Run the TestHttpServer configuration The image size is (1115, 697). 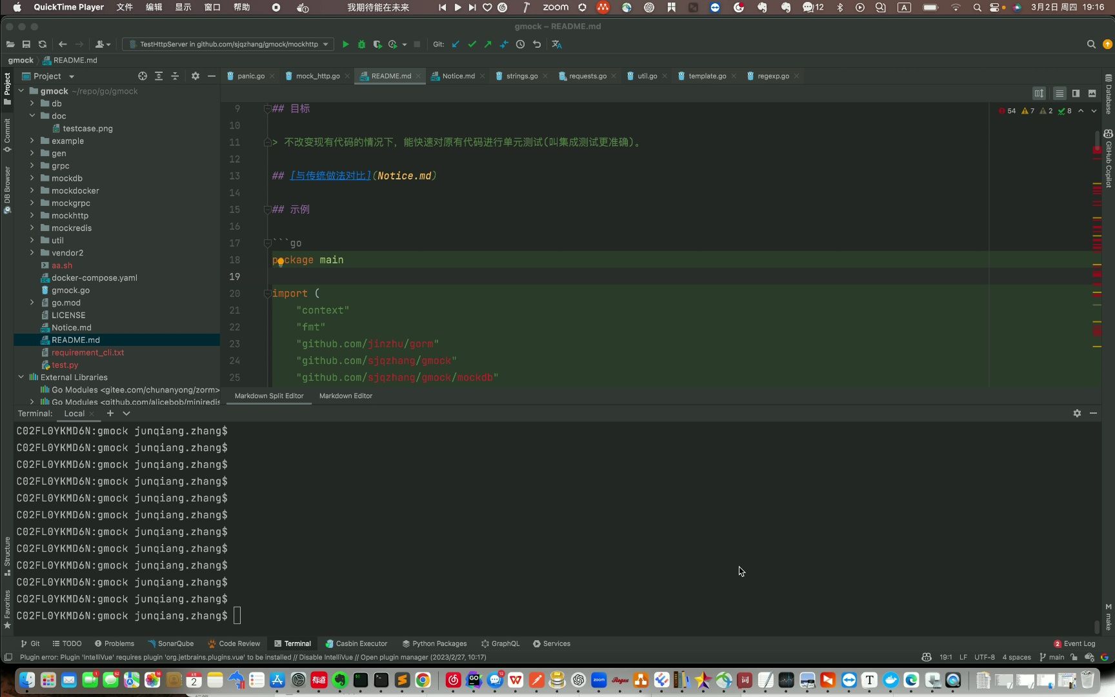coord(345,45)
